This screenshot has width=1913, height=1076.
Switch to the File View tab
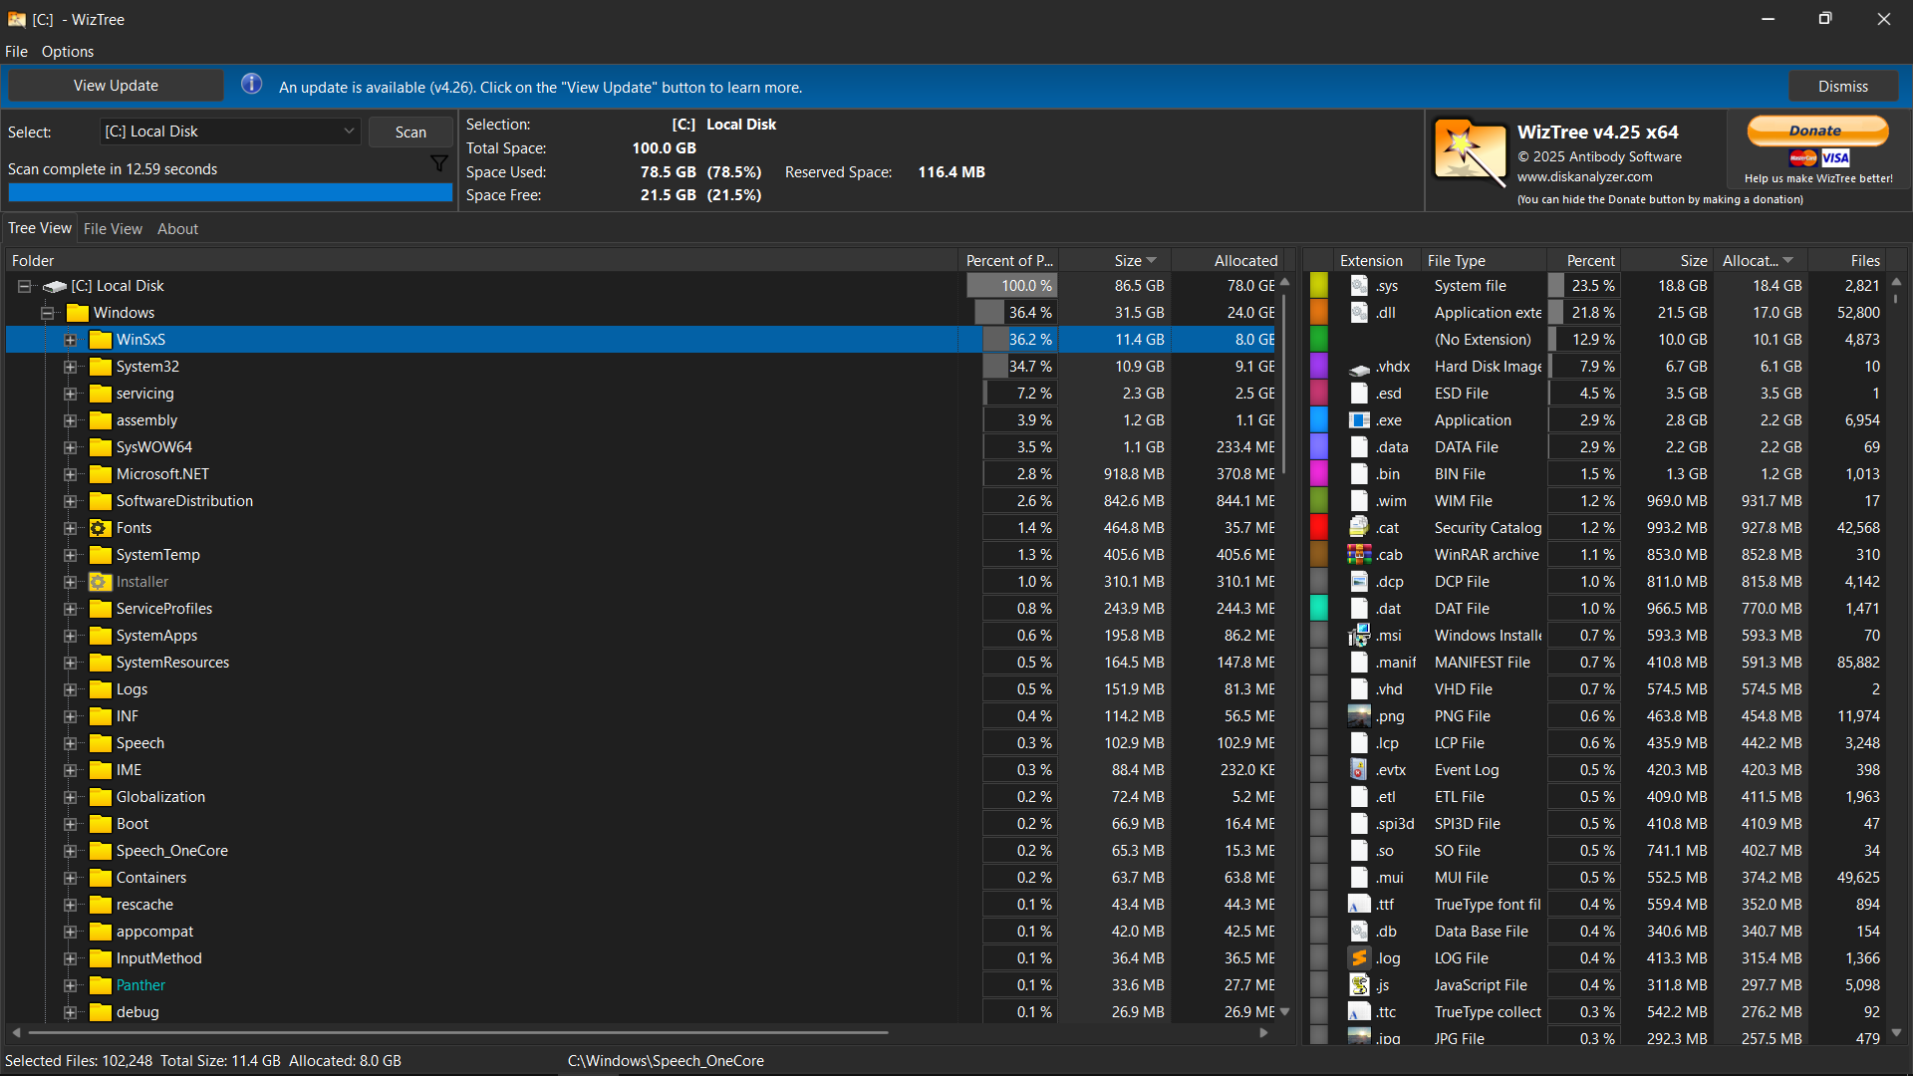click(113, 229)
